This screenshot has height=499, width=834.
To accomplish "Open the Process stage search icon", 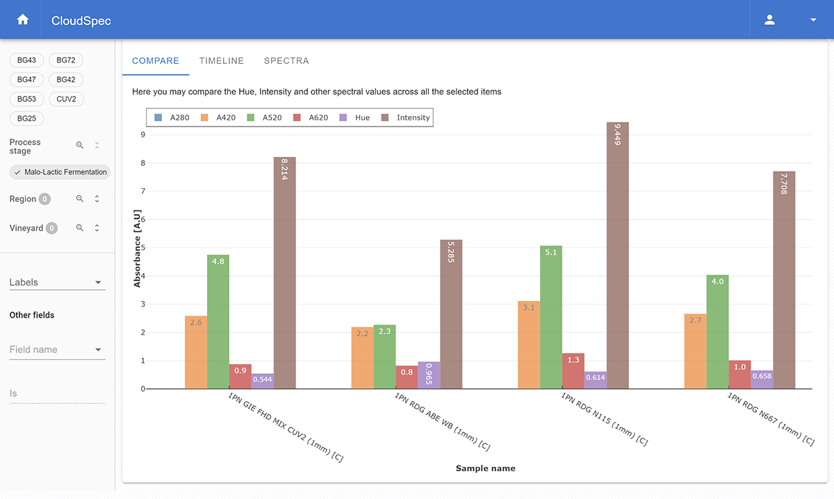I will pos(80,146).
